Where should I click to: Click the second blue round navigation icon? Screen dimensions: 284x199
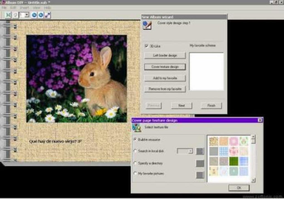pos(41,15)
